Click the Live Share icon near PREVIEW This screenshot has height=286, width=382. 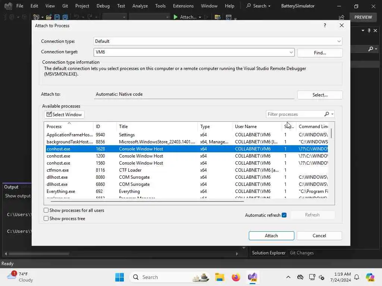(x=342, y=17)
